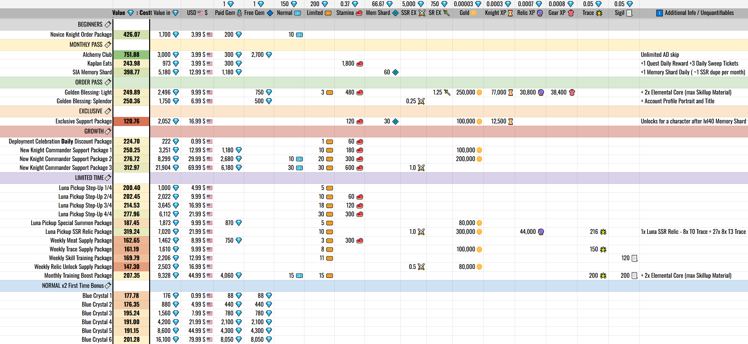Screen dimensions: 748x344
Task: Select the Alchemy Club row label
Action: (x=97, y=55)
